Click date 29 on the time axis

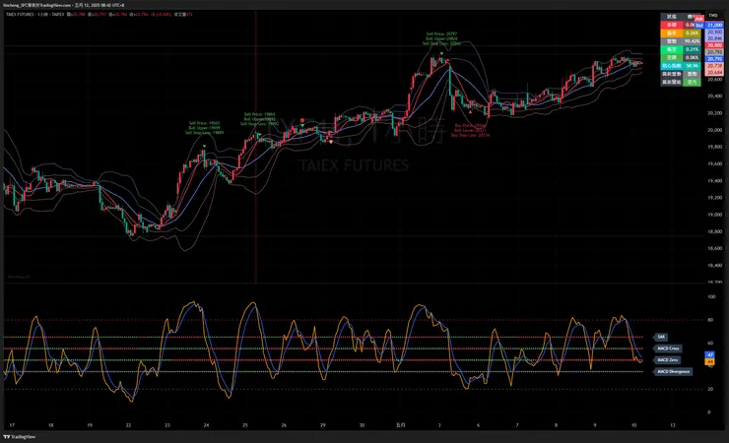[x=323, y=425]
